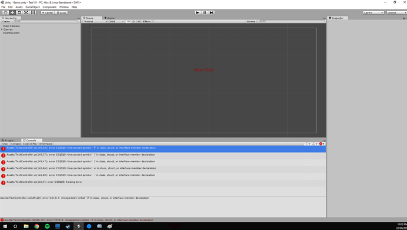Toggle Clear on Play in Console
The image size is (407, 230).
pyautogui.click(x=30, y=144)
